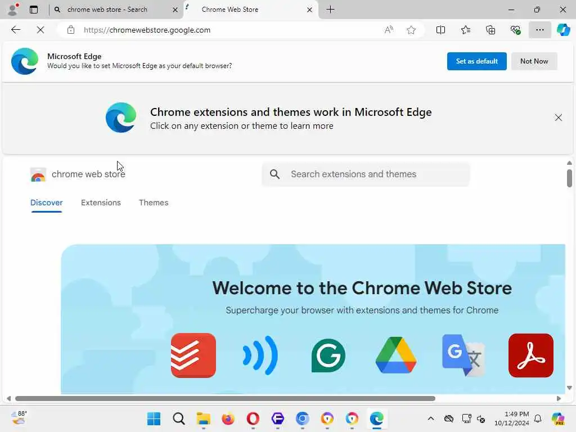The image size is (576, 432).
Task: Add this page to favorites star
Action: (411, 30)
